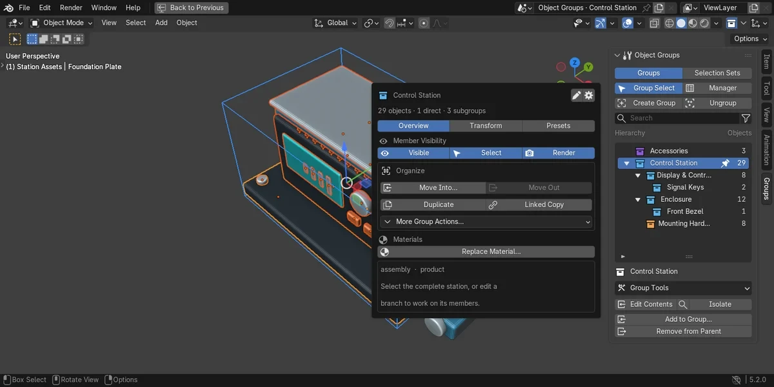Screen dimensions: 774x387
Task: Click the Manager button
Action: (x=717, y=88)
